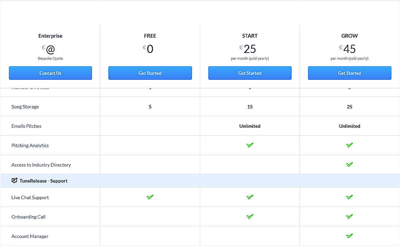Viewport: 400px width, 246px height.
Task: Click Get Started under the GROW plan
Action: [349, 73]
